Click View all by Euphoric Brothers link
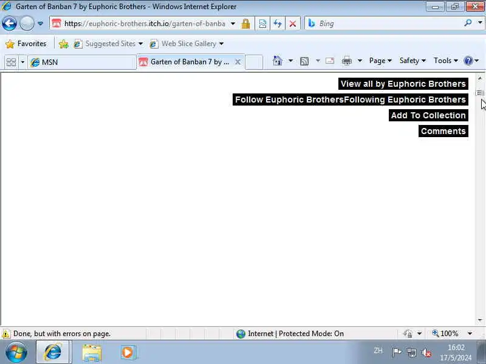The image size is (486, 364). 403,84
